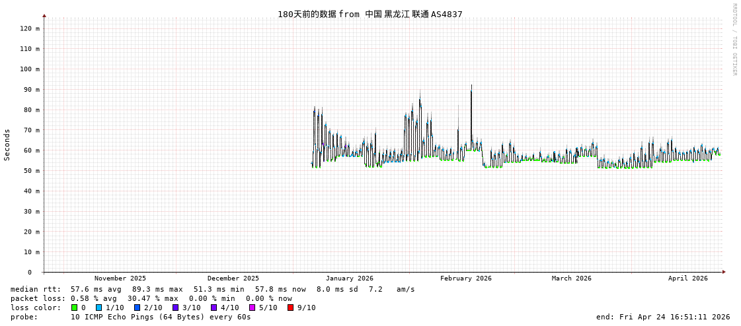Image resolution: width=741 pixels, height=326 pixels.
Task: Click the 100 m y-axis label
Action: pos(30,69)
